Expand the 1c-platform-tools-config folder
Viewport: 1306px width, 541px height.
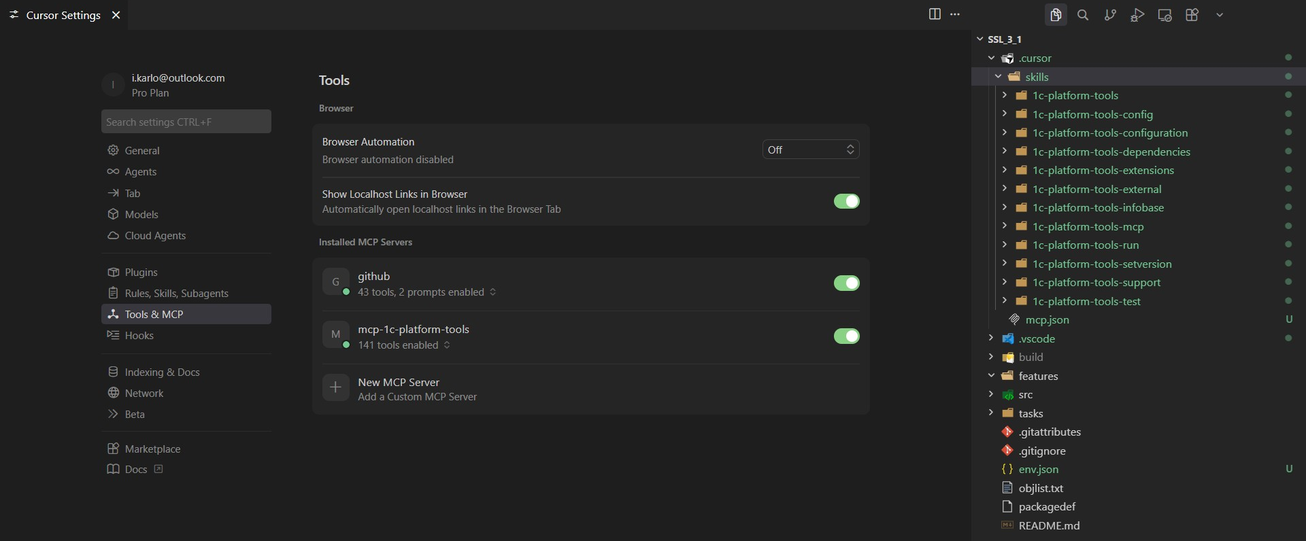point(1005,114)
